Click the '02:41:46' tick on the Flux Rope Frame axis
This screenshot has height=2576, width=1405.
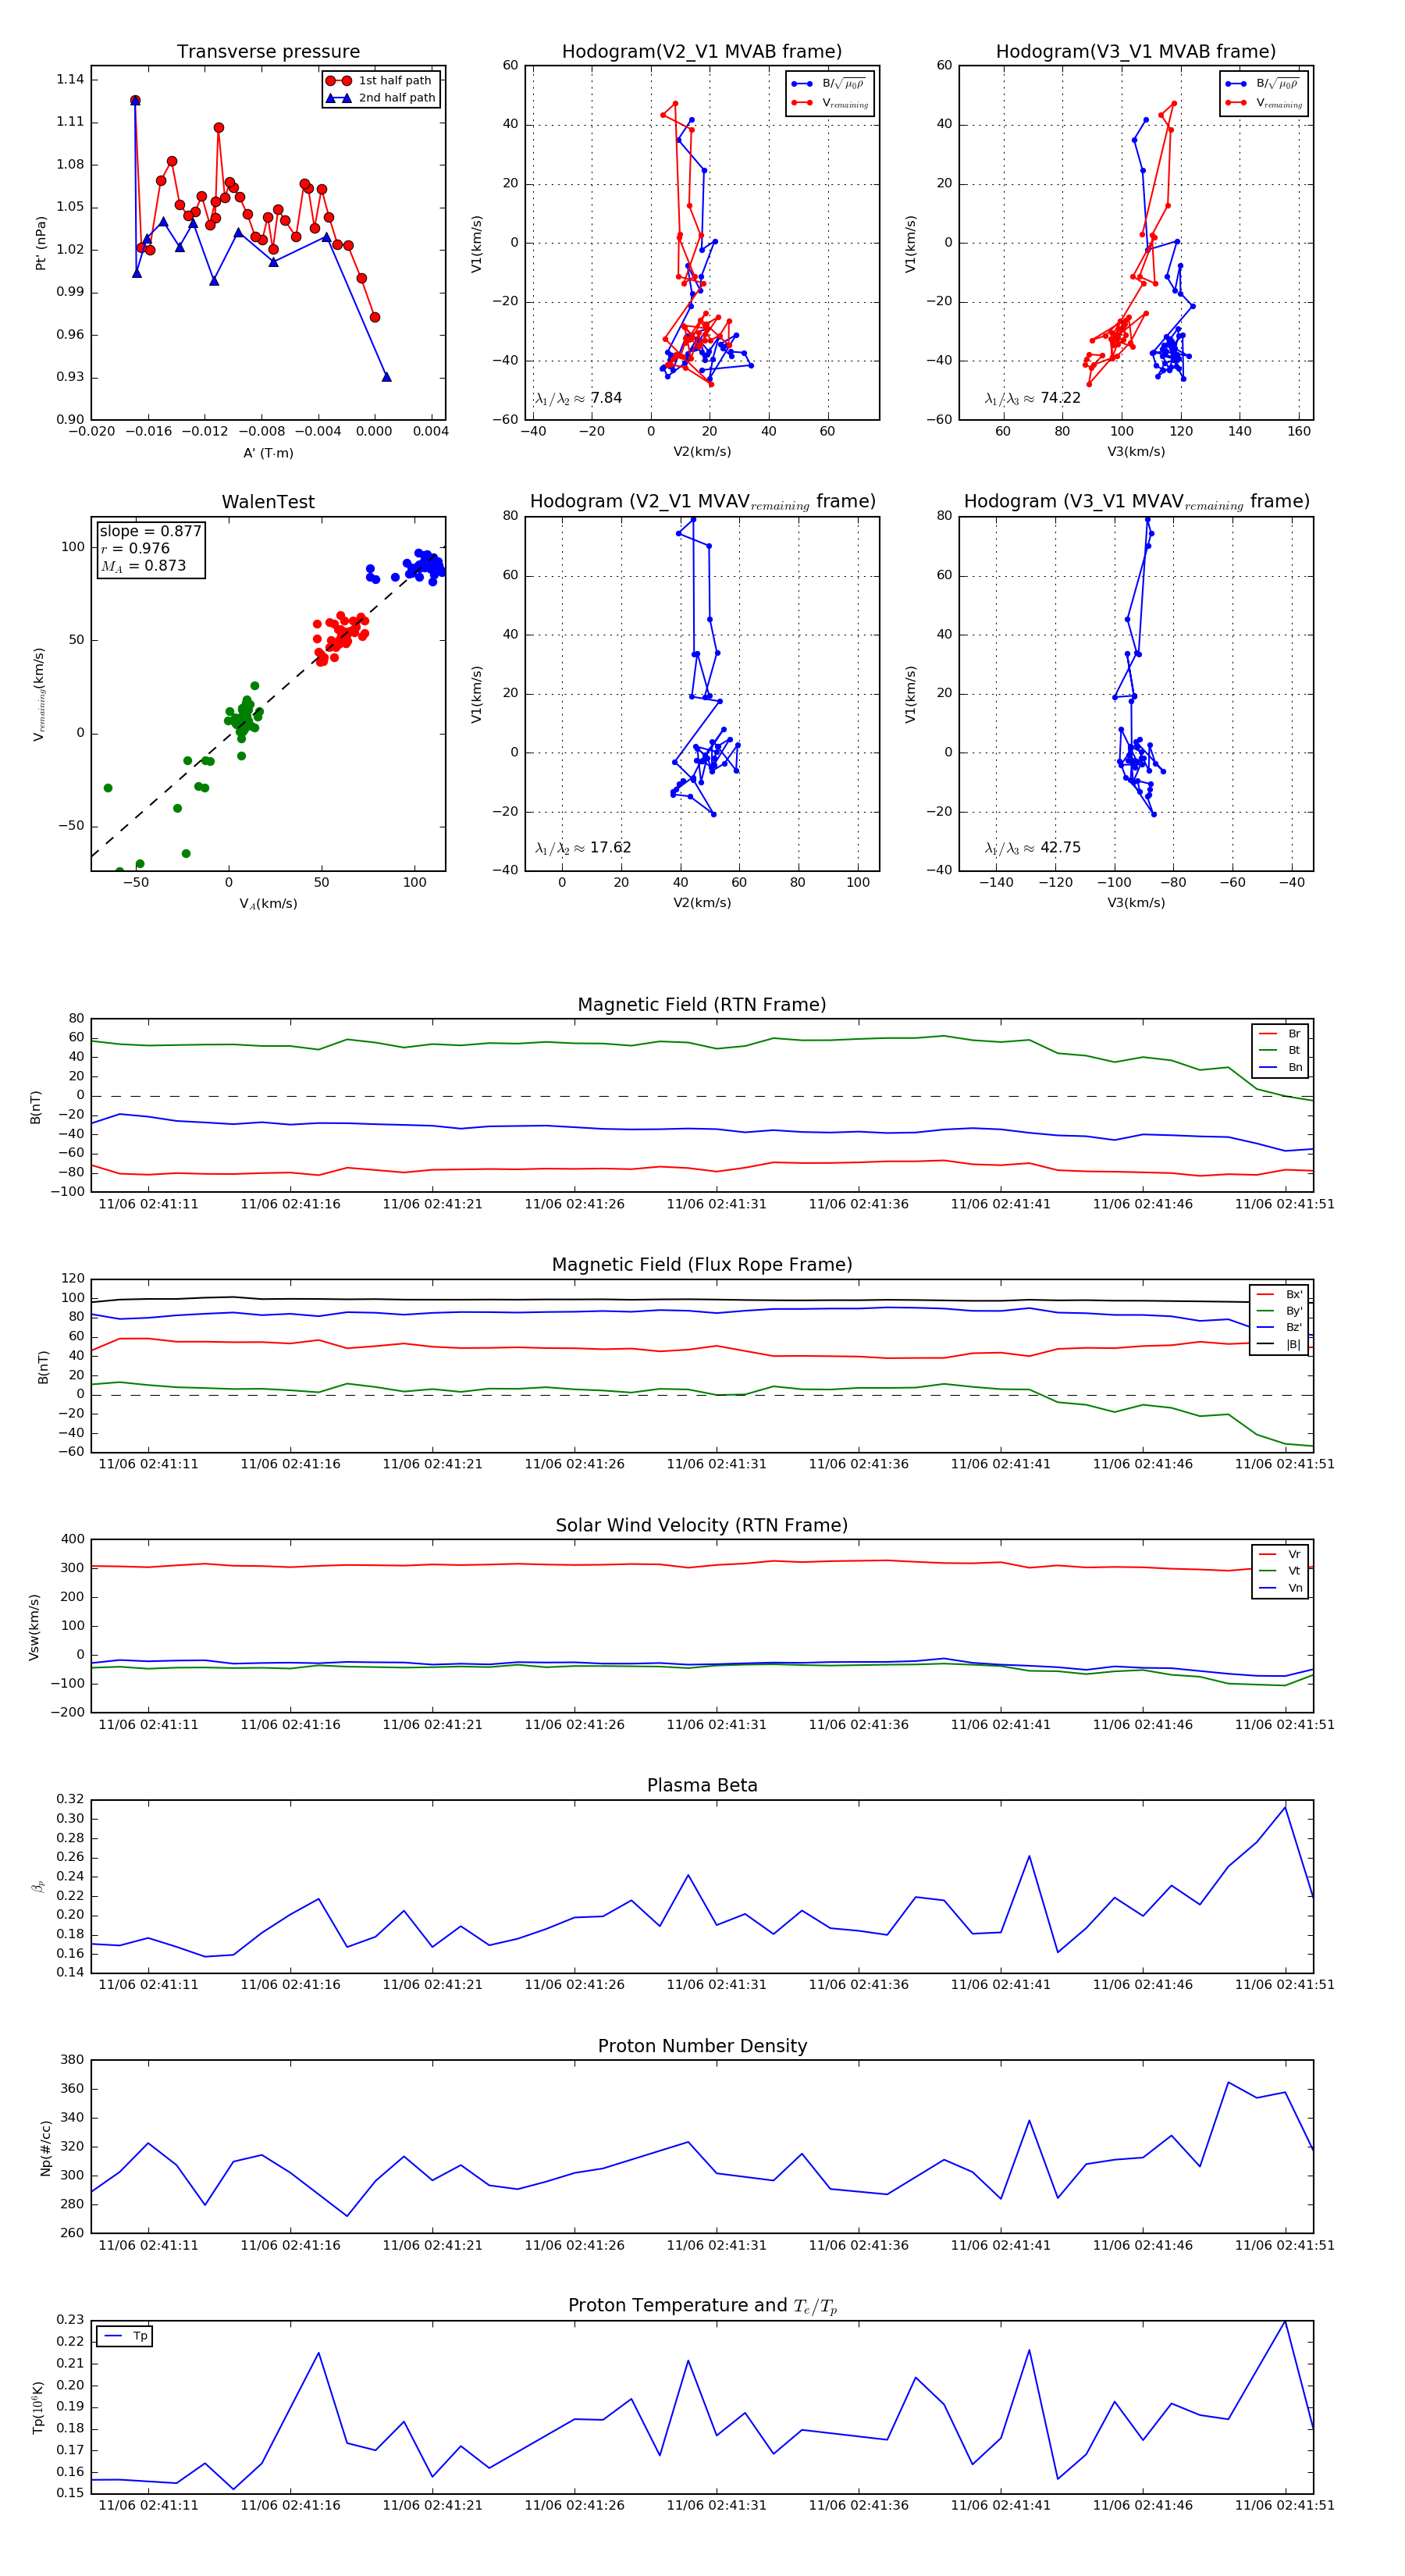[x=1142, y=1464]
